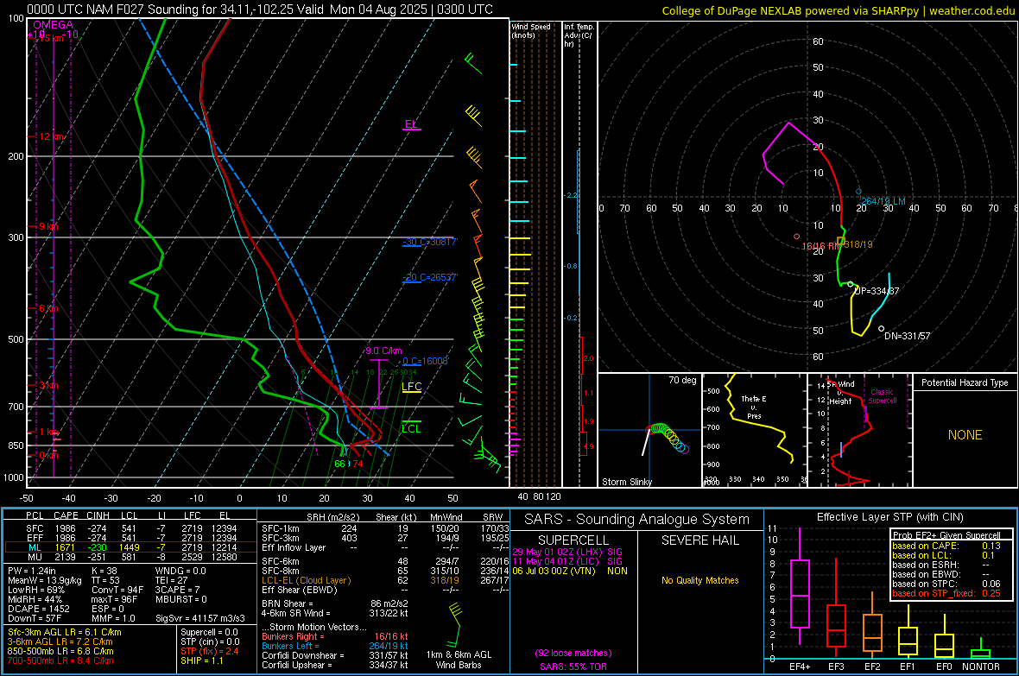1019x676 pixels.
Task: Click the 'Sfc-3km AGL LR = 6.1 C/km' line
Action: pos(65,632)
